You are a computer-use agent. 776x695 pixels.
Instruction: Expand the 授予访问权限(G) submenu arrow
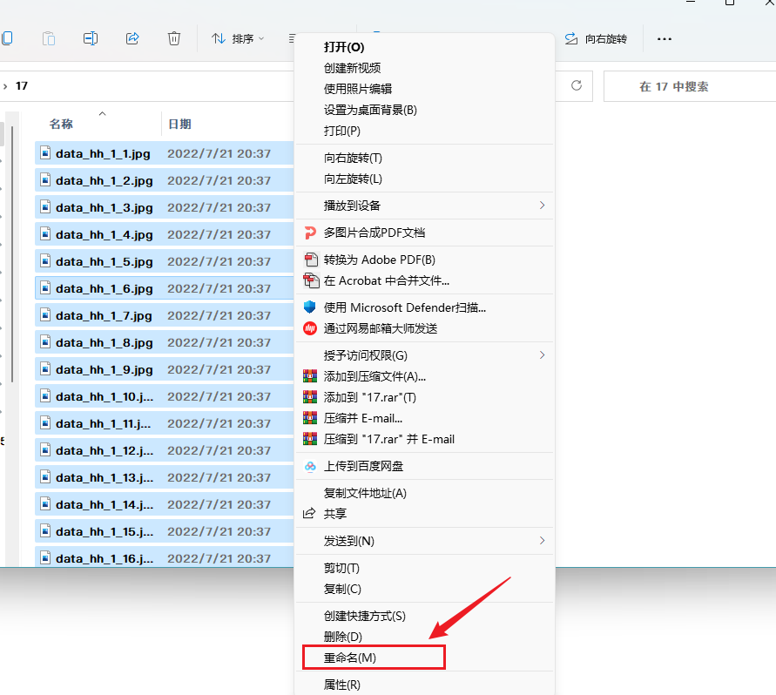click(542, 355)
